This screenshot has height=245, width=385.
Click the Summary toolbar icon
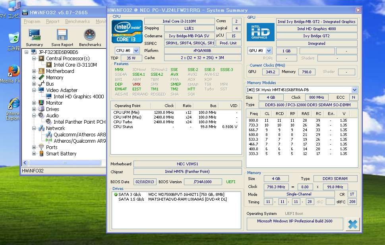(x=34, y=35)
